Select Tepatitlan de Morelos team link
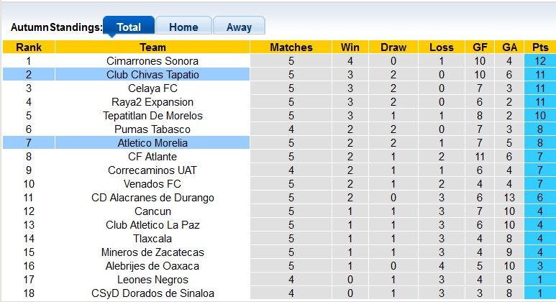The height and width of the screenshot is (302, 556). [152, 116]
